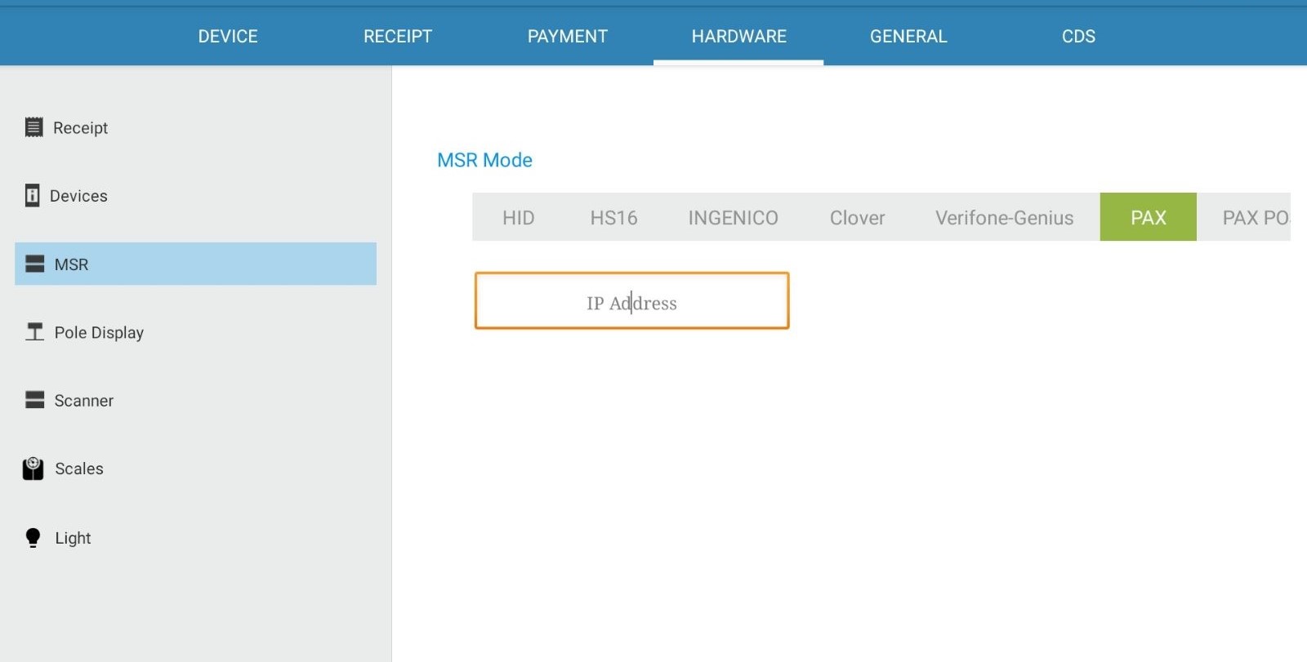Open Light settings label
1307x662 pixels.
(x=73, y=538)
